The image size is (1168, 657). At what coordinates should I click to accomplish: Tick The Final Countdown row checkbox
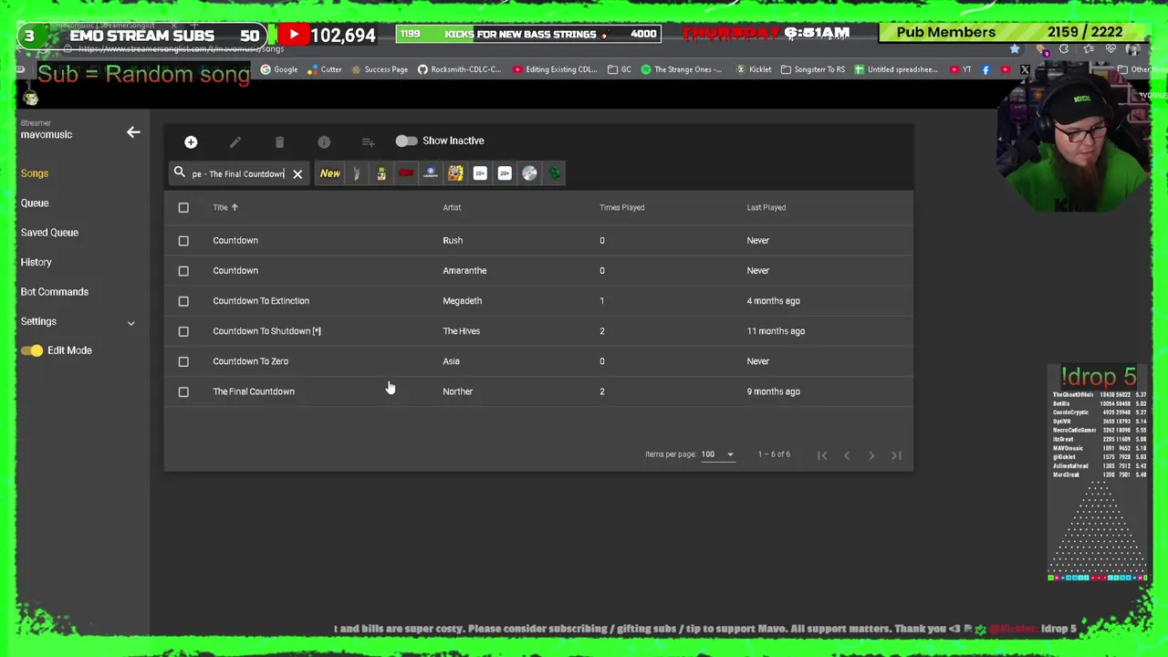[183, 391]
